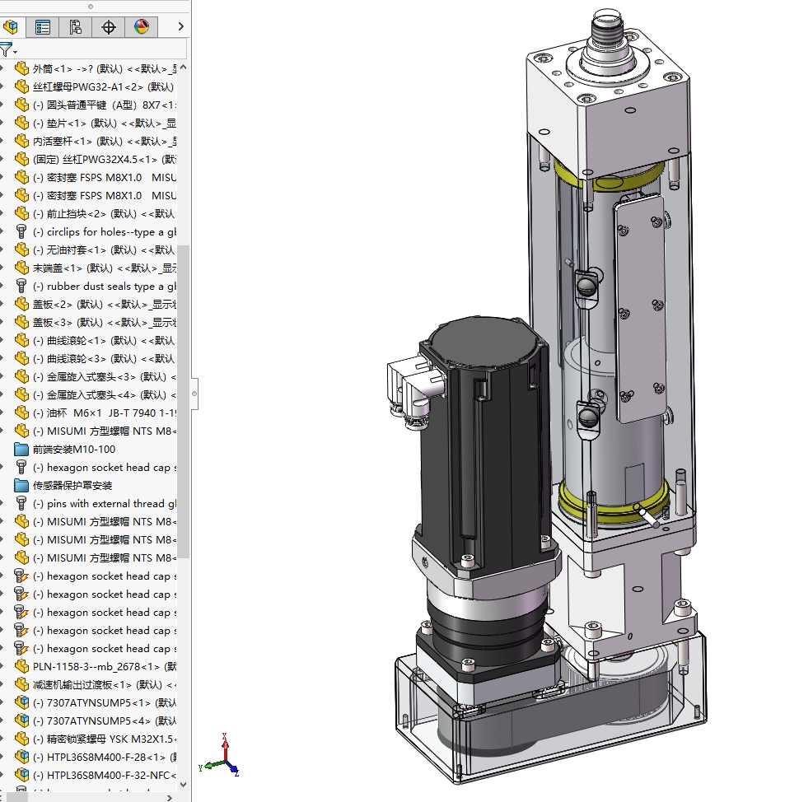Image resolution: width=799 pixels, height=802 pixels.
Task: Click the rubber dust seals fastener icon
Action: pos(21,286)
